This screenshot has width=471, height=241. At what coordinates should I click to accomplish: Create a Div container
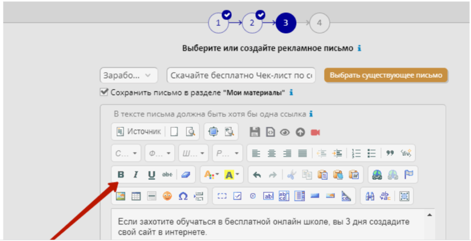pyautogui.click(x=406, y=153)
